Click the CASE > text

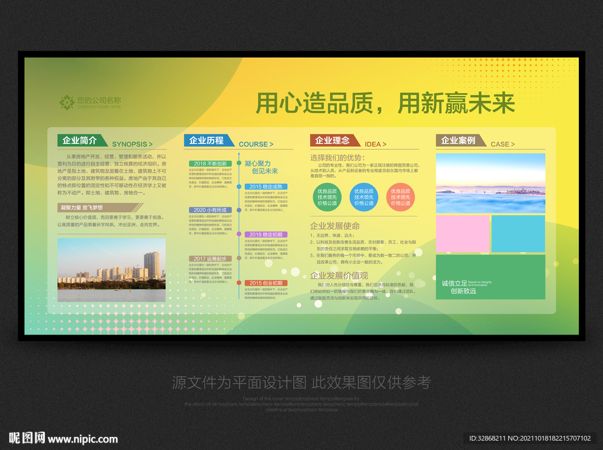point(503,144)
